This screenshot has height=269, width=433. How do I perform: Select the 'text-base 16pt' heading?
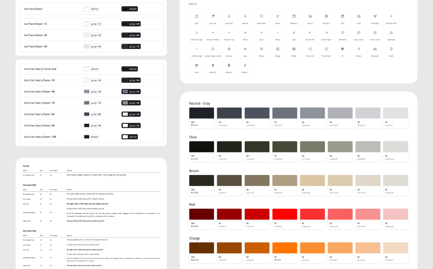pyautogui.click(x=29, y=185)
